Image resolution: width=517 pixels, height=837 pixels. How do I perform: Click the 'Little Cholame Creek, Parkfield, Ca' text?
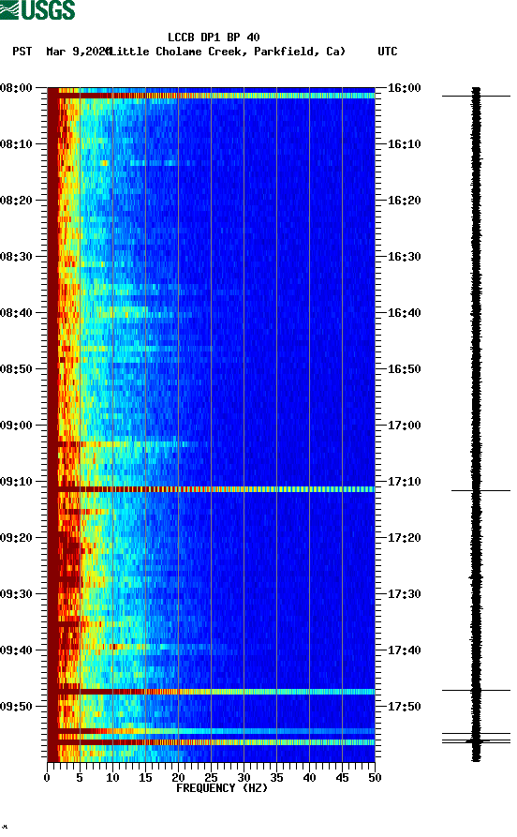pos(227,52)
